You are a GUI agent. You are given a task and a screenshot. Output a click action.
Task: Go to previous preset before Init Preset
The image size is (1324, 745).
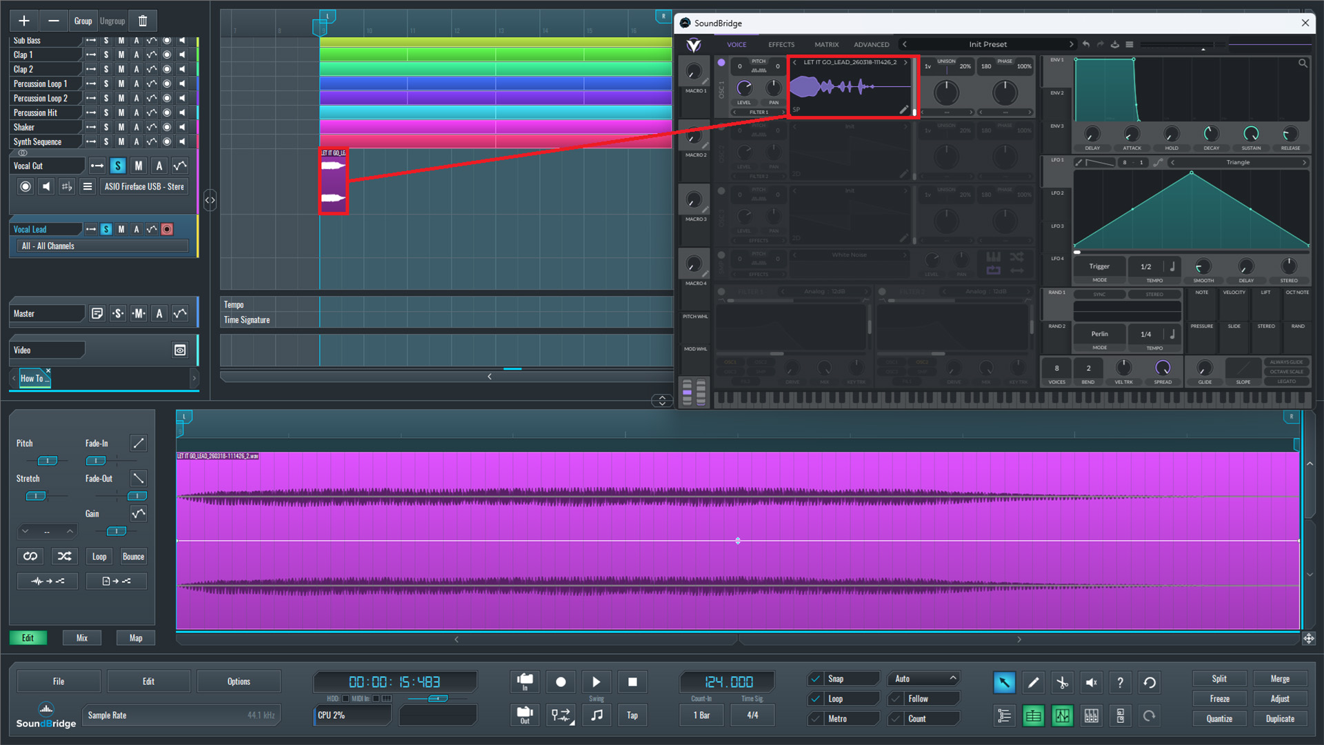click(905, 44)
